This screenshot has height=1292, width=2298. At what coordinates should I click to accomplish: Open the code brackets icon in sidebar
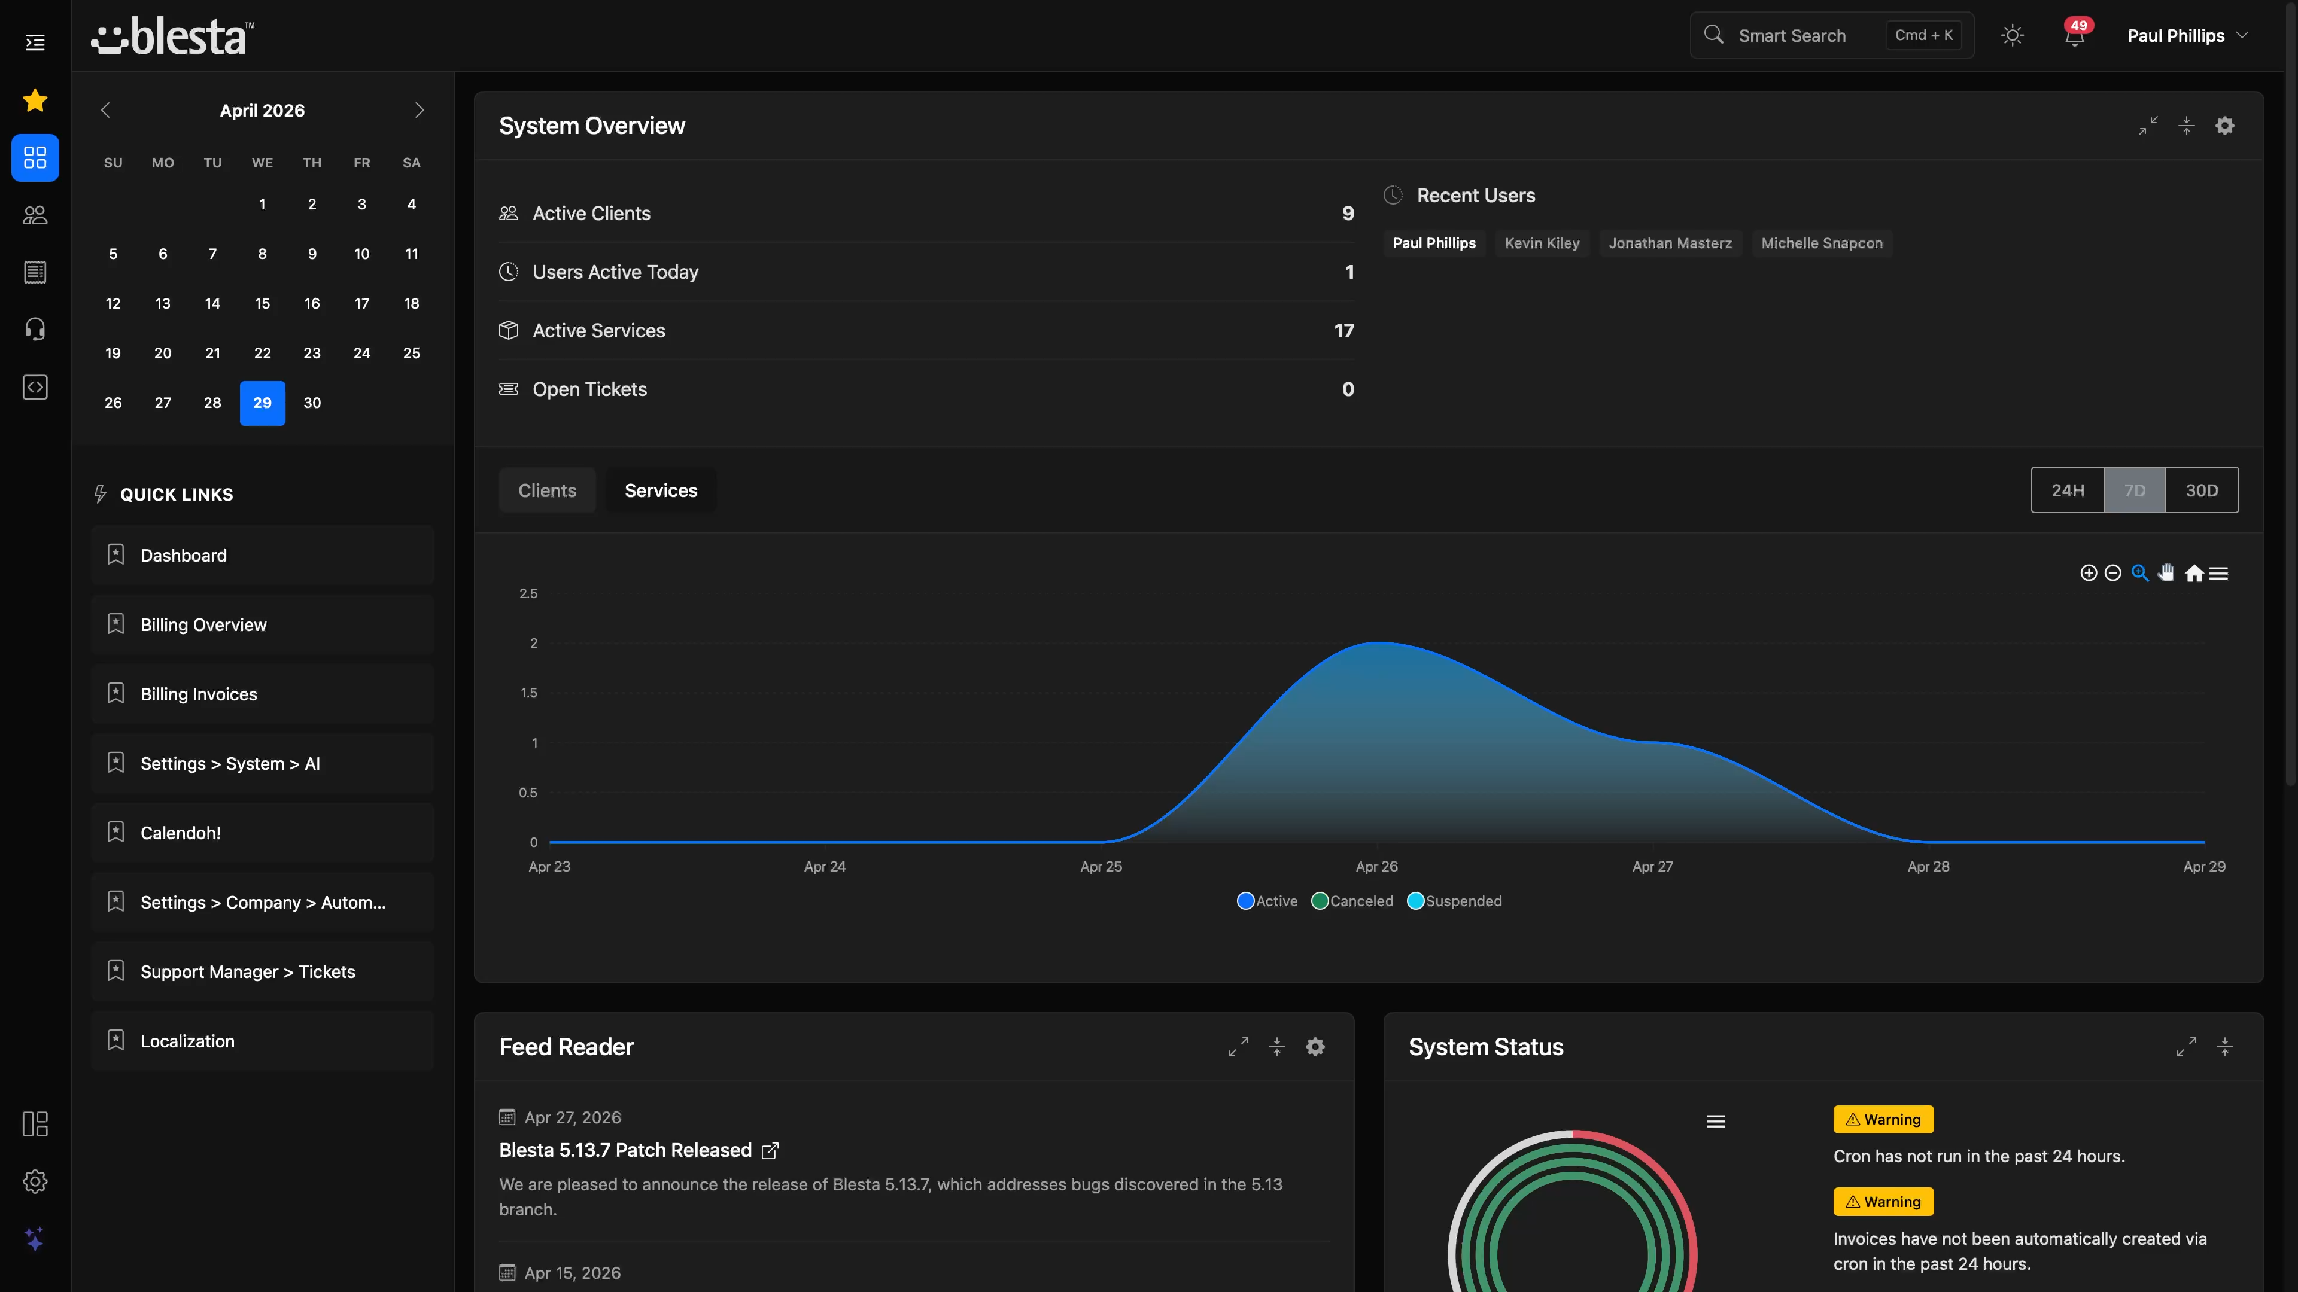click(x=35, y=387)
